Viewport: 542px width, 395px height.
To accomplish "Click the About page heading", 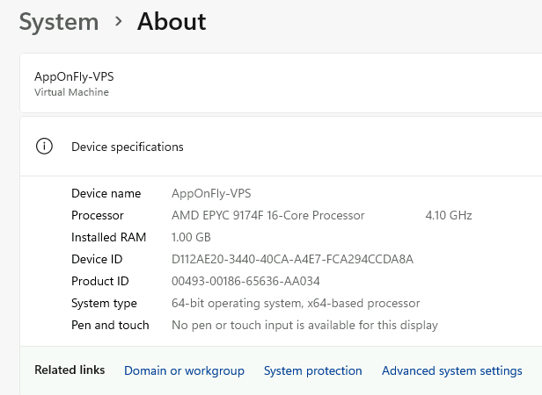I will [x=172, y=21].
